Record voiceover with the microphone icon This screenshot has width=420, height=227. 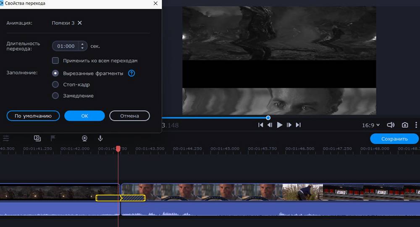pyautogui.click(x=100, y=138)
